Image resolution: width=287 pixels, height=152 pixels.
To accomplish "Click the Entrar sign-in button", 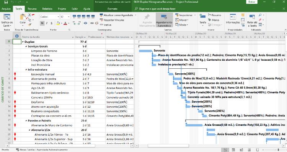I will coord(252,2).
